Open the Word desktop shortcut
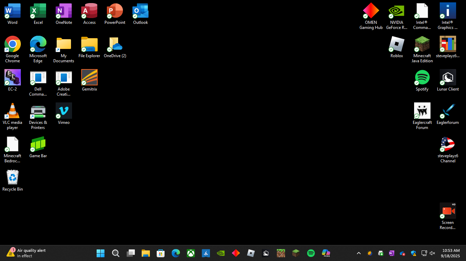This screenshot has width=466, height=261. 13,11
